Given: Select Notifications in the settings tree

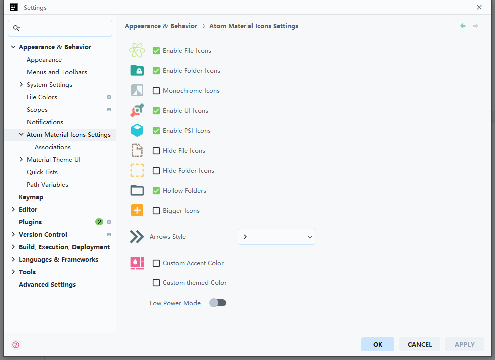Looking at the screenshot, I should pyautogui.click(x=45, y=122).
